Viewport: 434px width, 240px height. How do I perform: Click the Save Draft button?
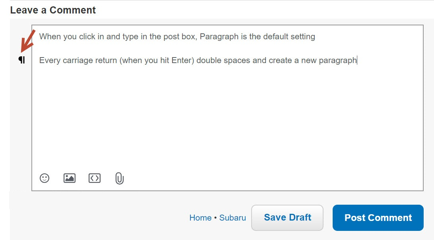pyautogui.click(x=287, y=218)
